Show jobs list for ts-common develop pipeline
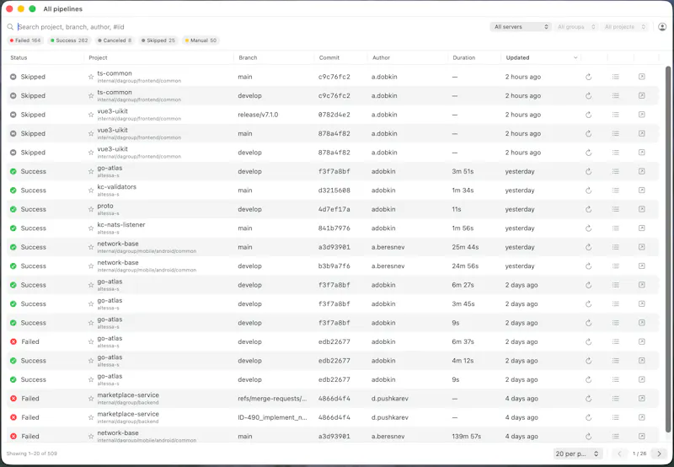Screen dimensions: 674x467 pos(616,96)
